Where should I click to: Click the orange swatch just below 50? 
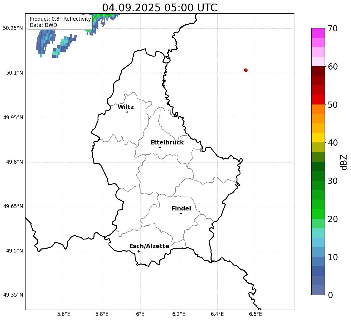pos(318,109)
